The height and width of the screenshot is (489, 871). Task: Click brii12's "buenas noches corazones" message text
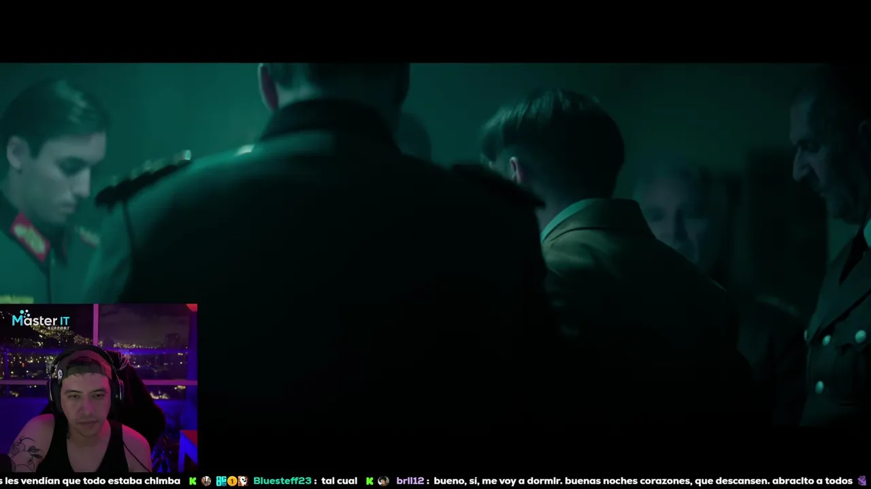(x=642, y=481)
